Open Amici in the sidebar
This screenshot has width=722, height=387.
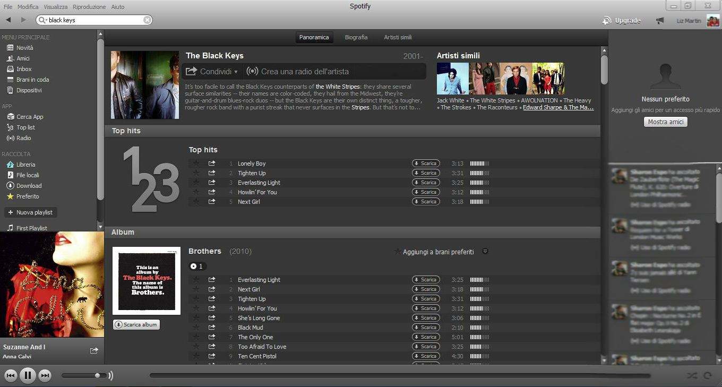click(18, 58)
